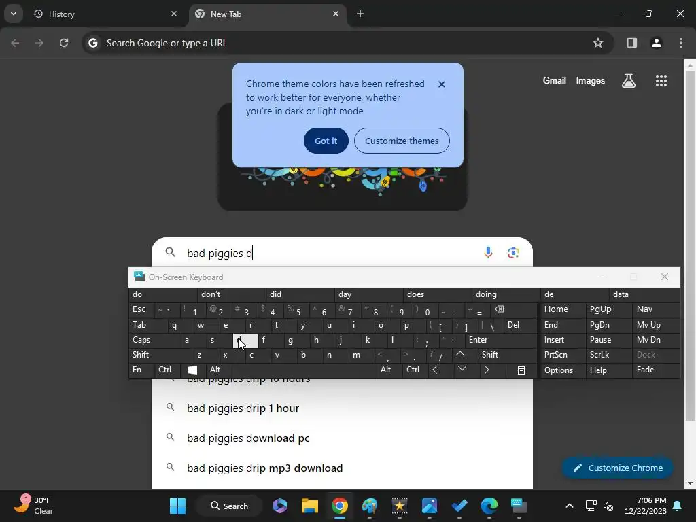Toggle the left Alt key
Screen dimensions: 696x522
click(x=218, y=370)
